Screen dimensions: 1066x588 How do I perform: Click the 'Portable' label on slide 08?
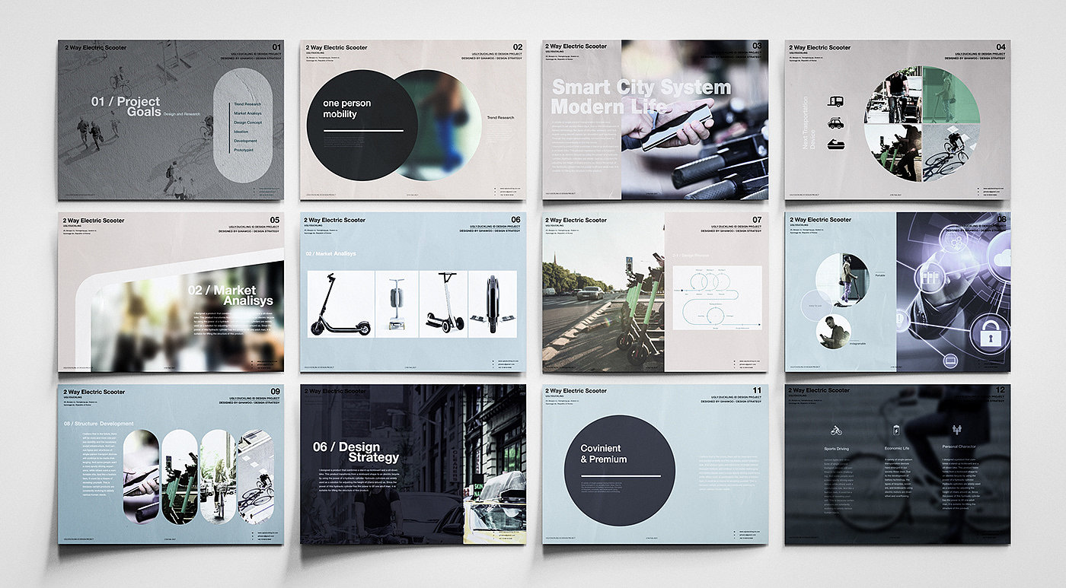[879, 275]
